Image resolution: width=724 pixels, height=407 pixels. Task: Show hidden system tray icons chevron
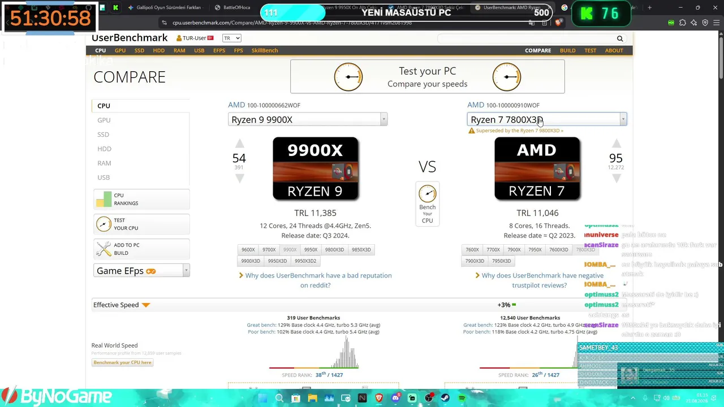click(x=632, y=398)
